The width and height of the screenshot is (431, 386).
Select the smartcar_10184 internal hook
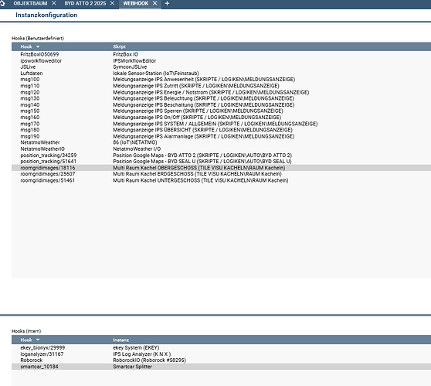point(39,367)
